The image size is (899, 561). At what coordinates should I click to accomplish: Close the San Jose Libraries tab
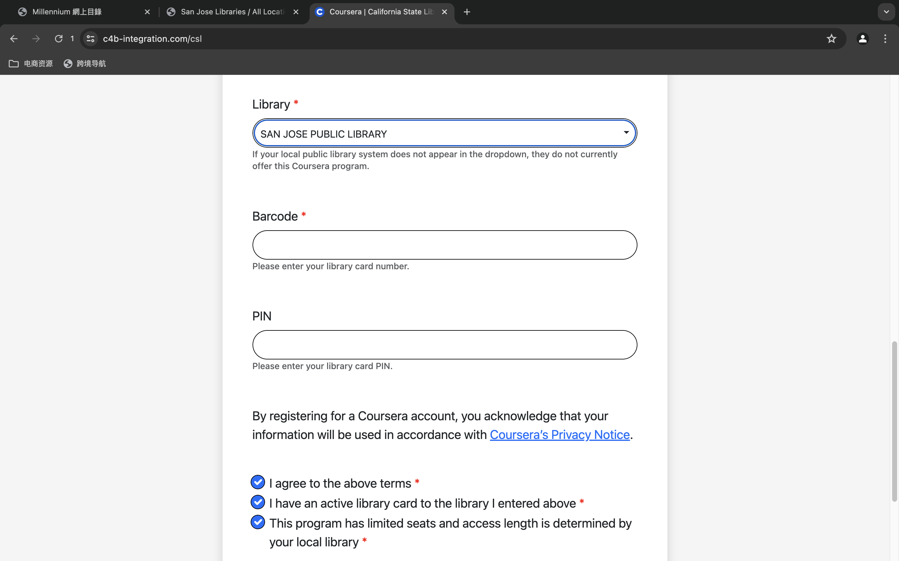[x=296, y=12]
